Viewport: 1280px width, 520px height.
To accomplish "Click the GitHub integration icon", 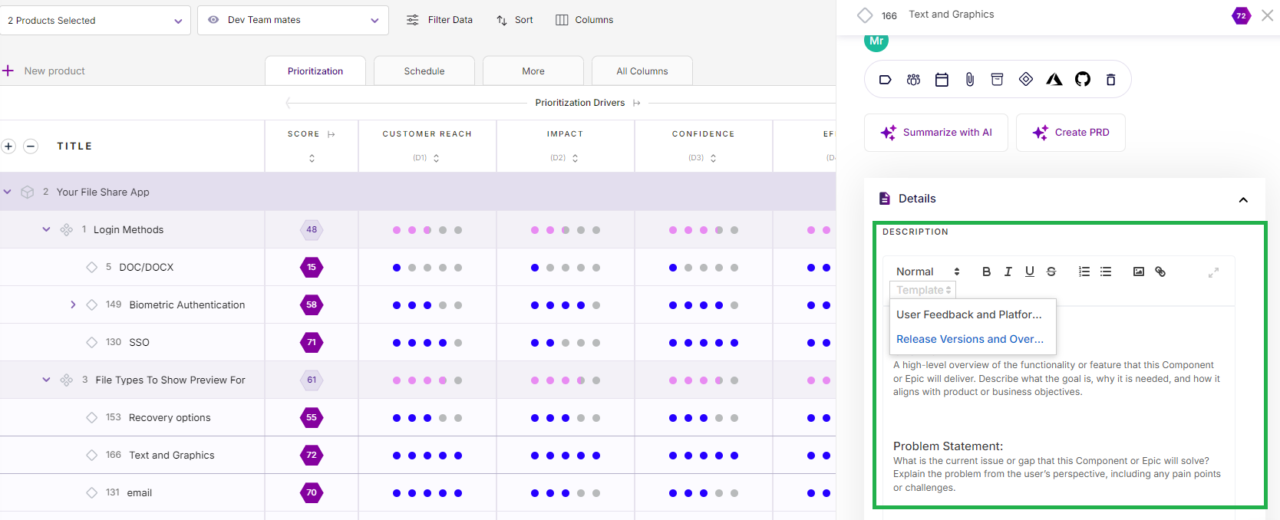I will click(1082, 80).
